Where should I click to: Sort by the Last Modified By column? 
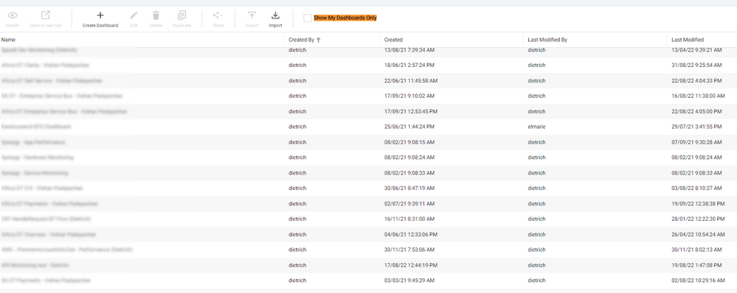pyautogui.click(x=547, y=40)
